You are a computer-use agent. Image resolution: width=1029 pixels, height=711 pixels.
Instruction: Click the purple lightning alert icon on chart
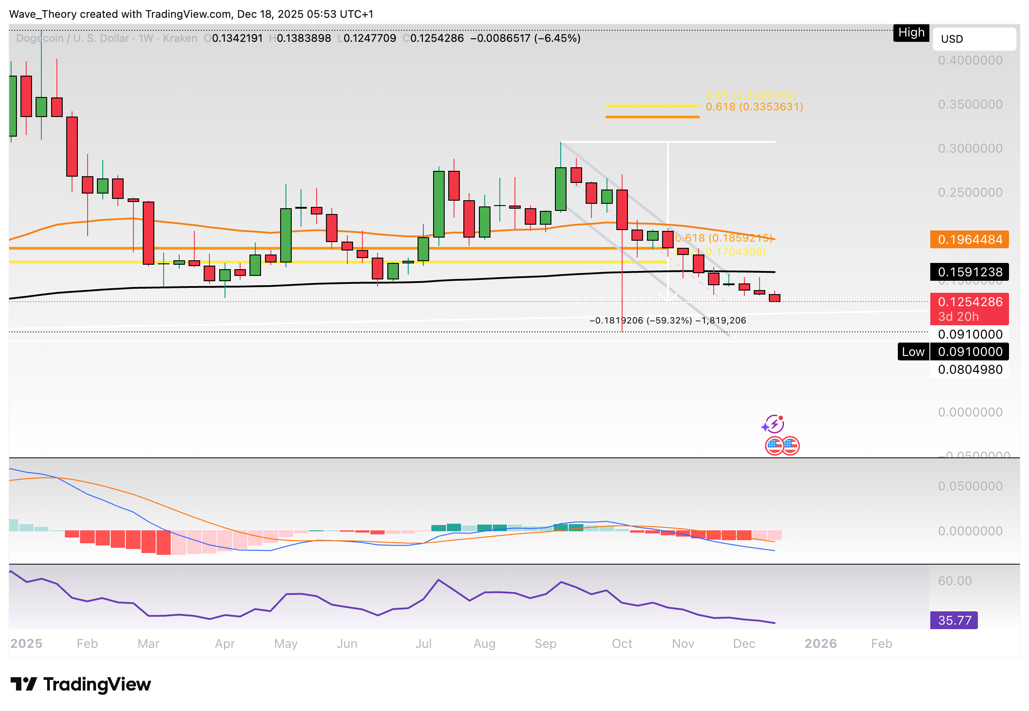[x=775, y=424]
